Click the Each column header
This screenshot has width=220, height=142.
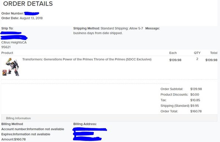click(173, 53)
